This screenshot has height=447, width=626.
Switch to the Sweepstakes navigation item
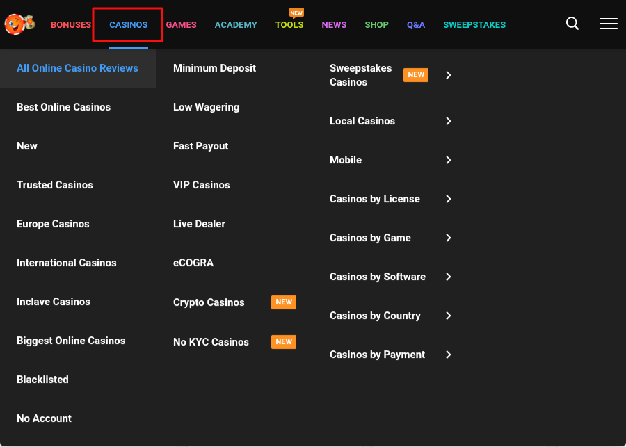click(x=474, y=24)
